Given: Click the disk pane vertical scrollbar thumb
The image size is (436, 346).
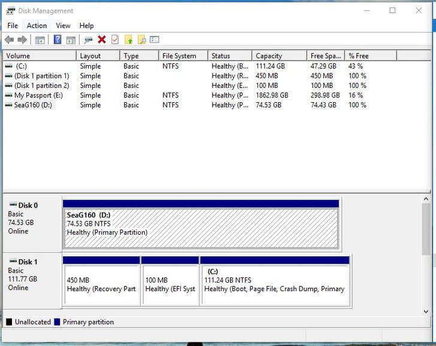Looking at the screenshot, I should (426, 229).
